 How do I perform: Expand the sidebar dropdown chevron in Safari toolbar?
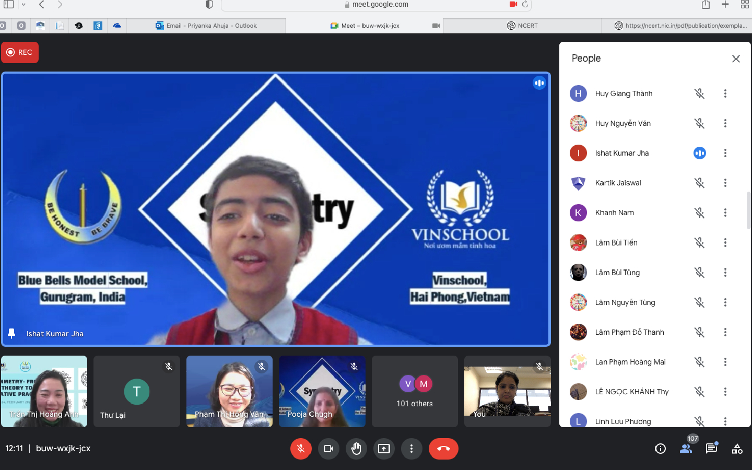(23, 5)
